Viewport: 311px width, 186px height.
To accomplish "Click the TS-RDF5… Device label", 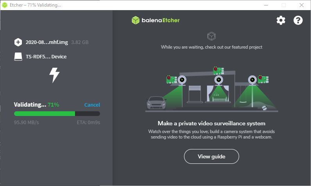I will coord(46,56).
